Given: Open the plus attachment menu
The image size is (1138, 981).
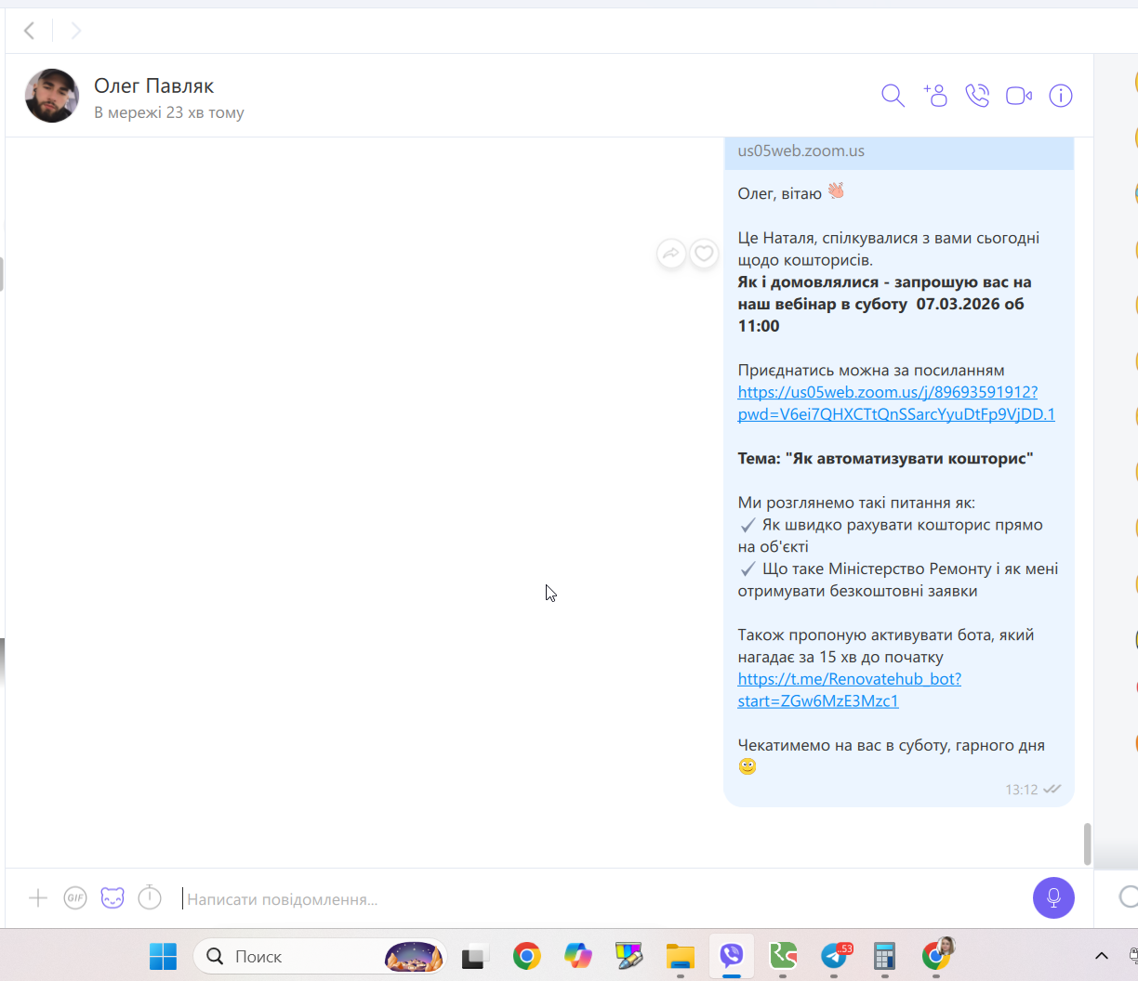Looking at the screenshot, I should 38,897.
